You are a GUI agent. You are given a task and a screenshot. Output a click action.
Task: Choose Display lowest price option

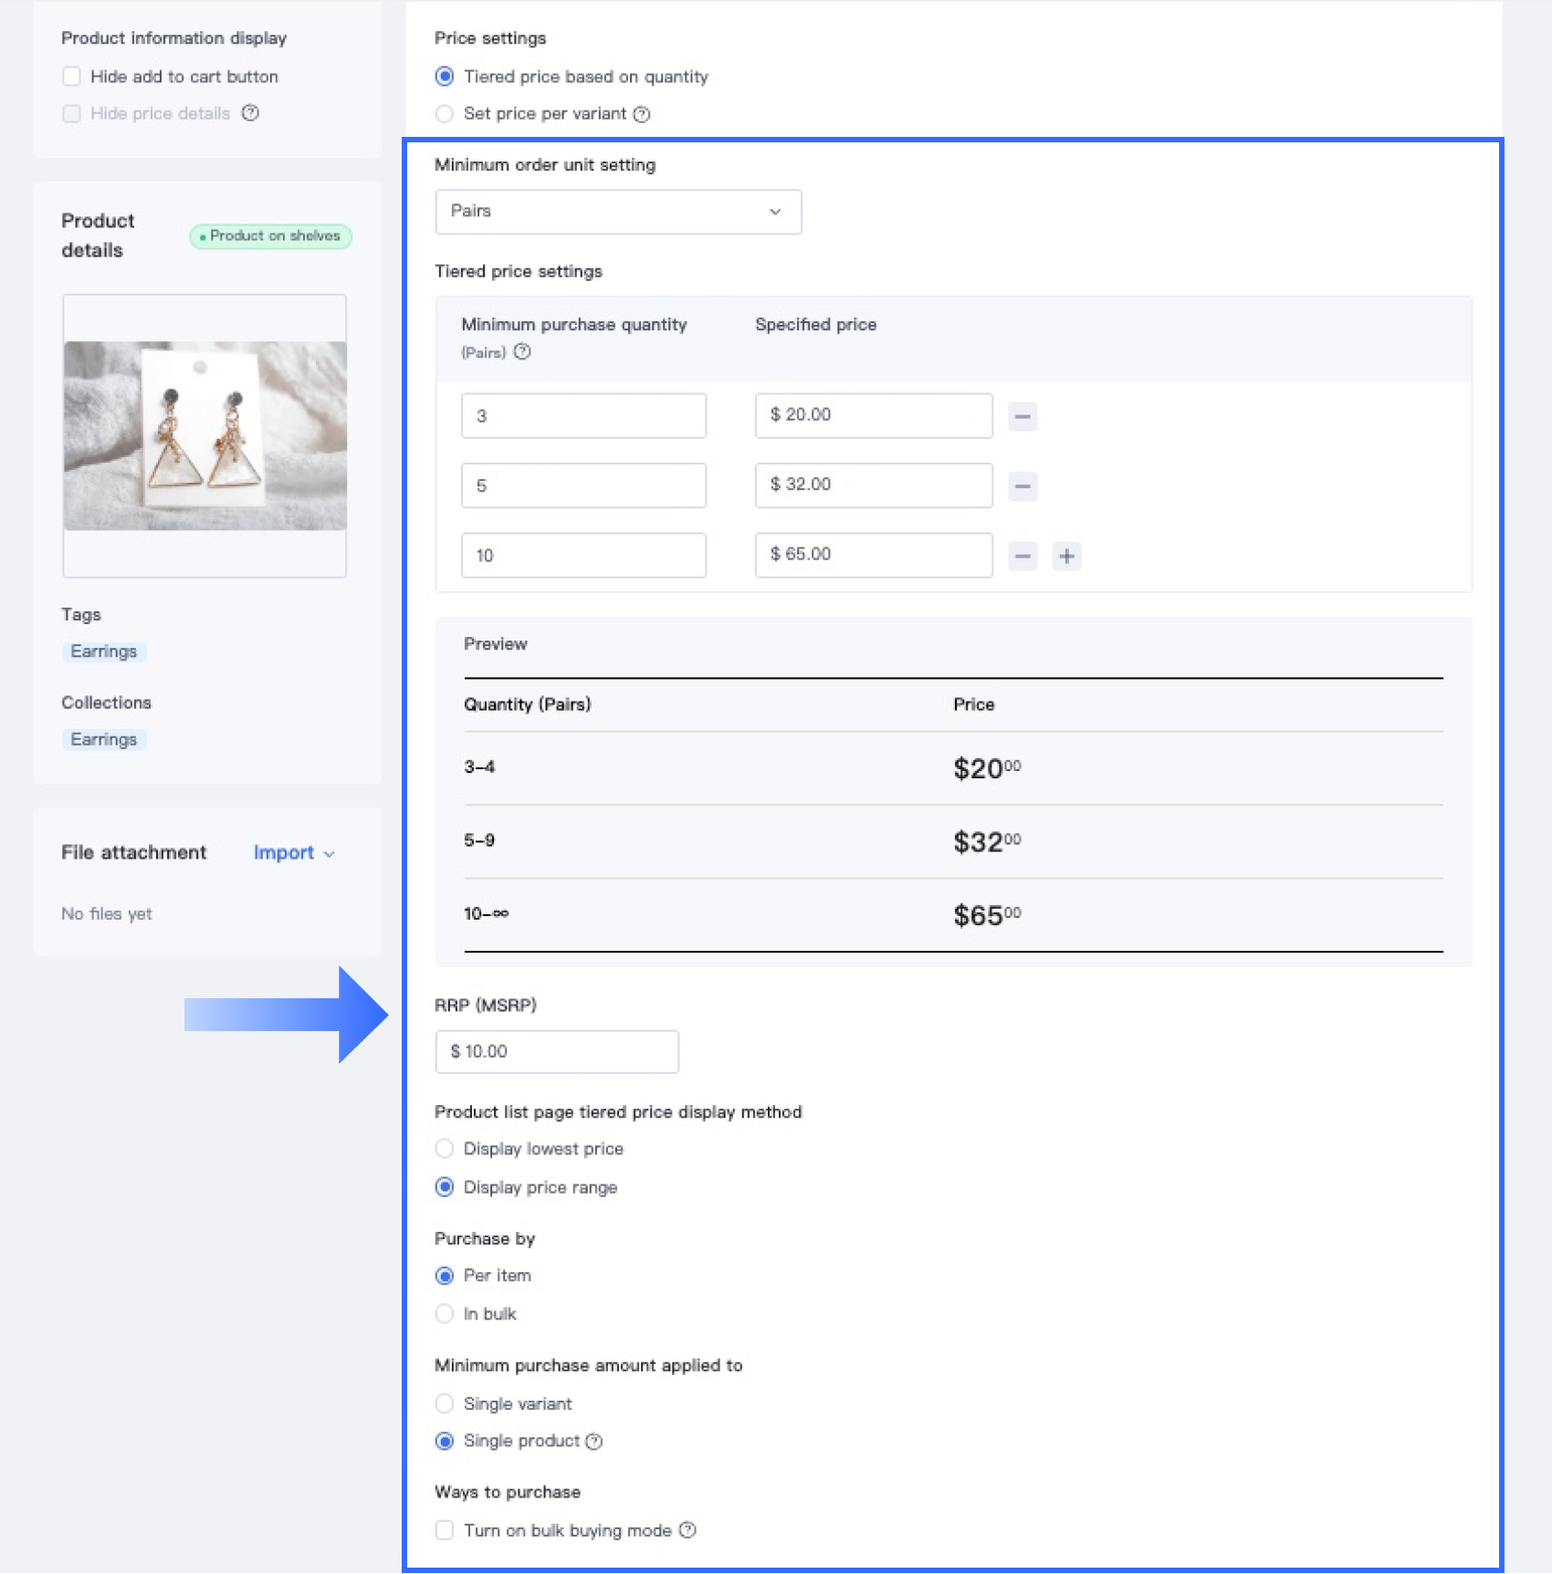[x=445, y=1149]
